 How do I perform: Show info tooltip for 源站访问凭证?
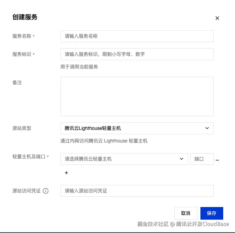46,191
